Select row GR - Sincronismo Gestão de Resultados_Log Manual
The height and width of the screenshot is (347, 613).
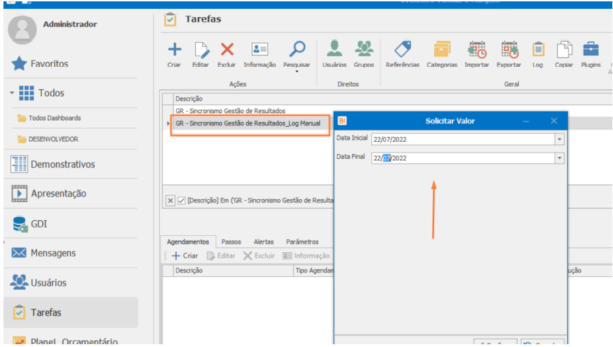coord(248,123)
